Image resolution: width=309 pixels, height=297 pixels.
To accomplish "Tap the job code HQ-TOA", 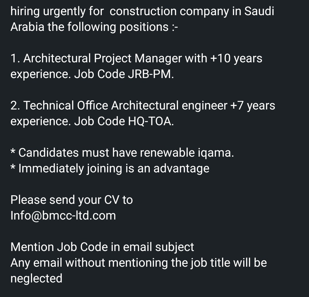I will click(x=149, y=121).
